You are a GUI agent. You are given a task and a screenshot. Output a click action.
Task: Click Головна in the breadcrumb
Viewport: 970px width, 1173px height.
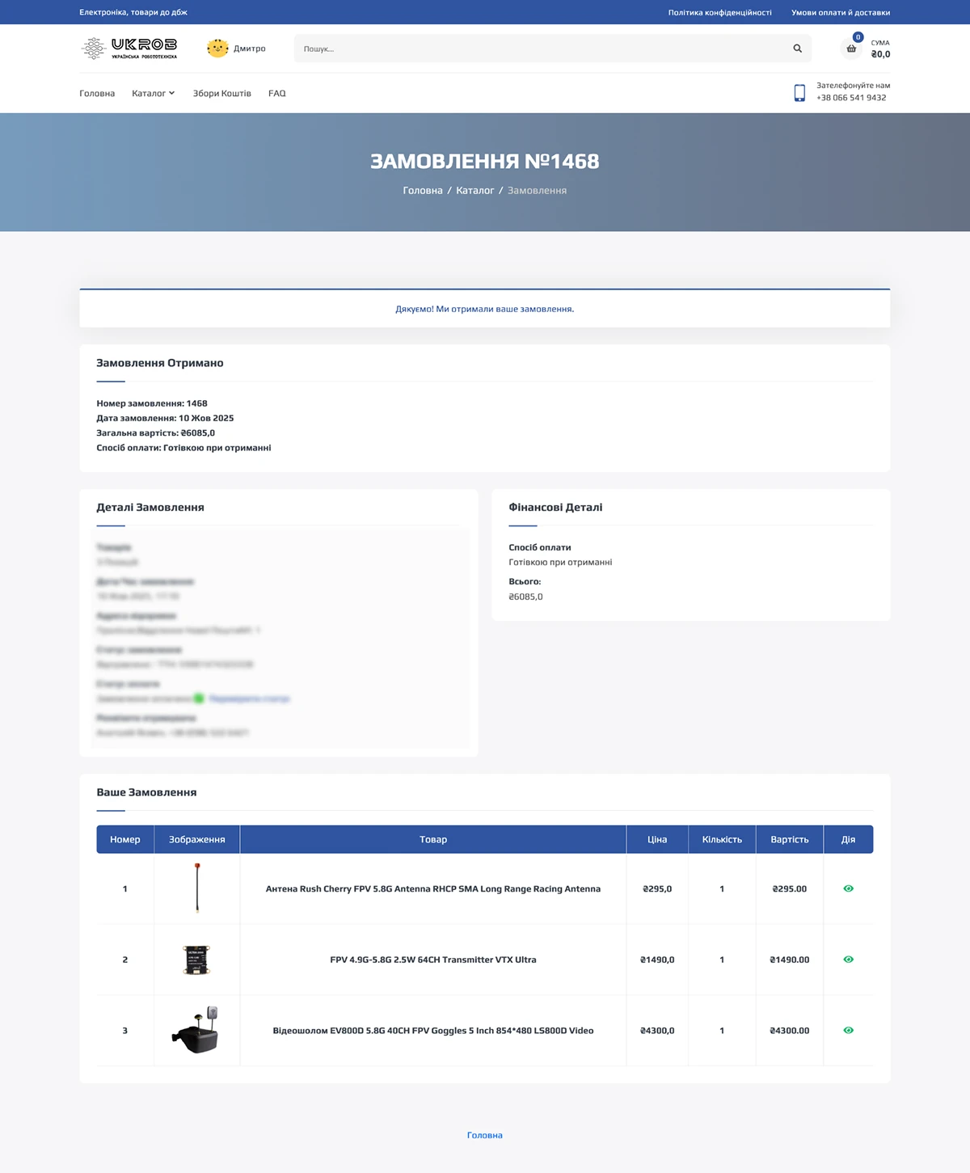click(x=423, y=191)
